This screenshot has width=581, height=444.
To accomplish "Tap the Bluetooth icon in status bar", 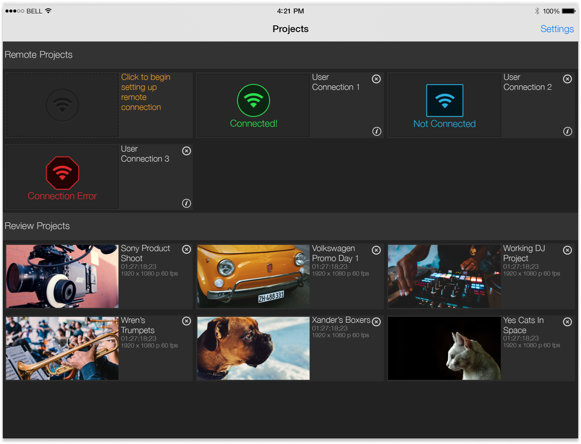I will (x=537, y=11).
